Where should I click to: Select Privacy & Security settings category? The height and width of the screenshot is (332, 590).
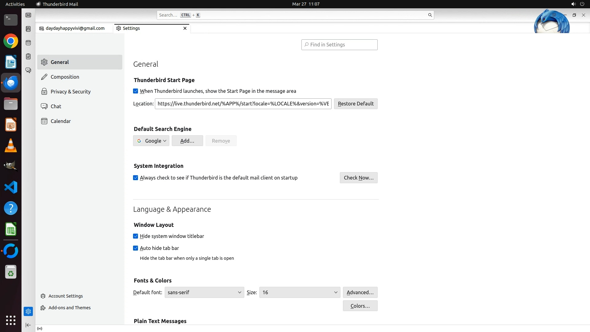(70, 92)
